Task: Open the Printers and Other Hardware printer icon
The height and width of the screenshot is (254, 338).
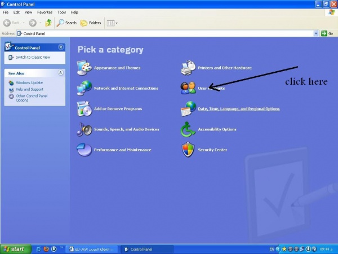Action: click(x=188, y=68)
